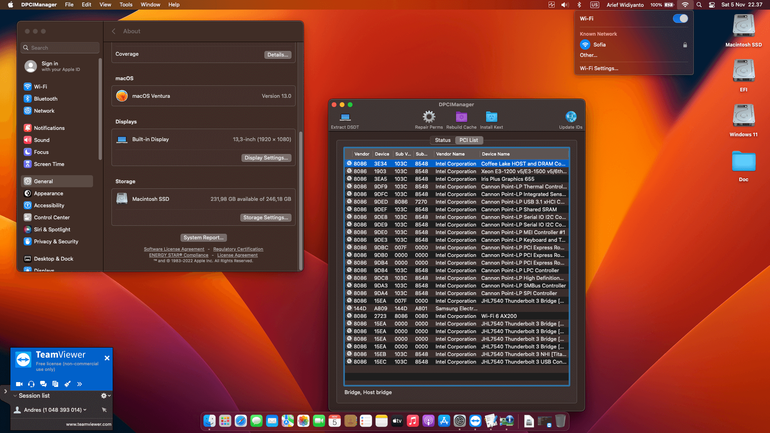
Task: Open Wi-Fi Settings from the Wi-Fi menu
Action: [599, 68]
